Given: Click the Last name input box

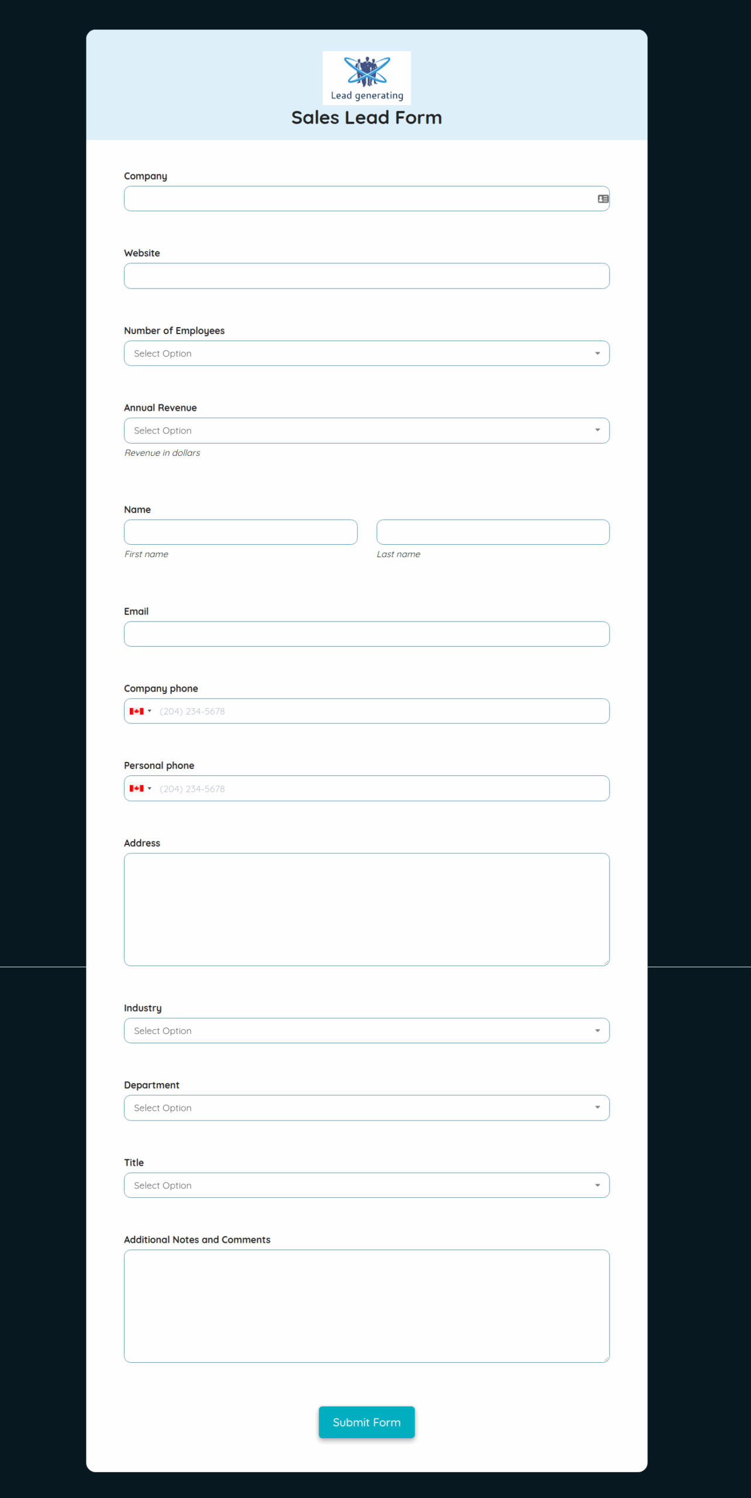Looking at the screenshot, I should 492,532.
